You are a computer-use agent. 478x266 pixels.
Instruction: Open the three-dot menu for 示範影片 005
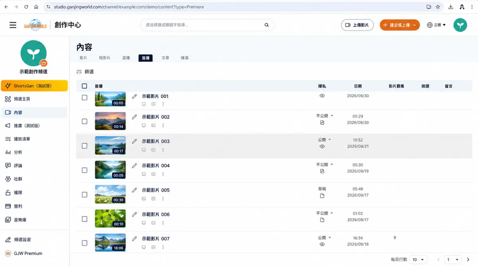pos(163,199)
